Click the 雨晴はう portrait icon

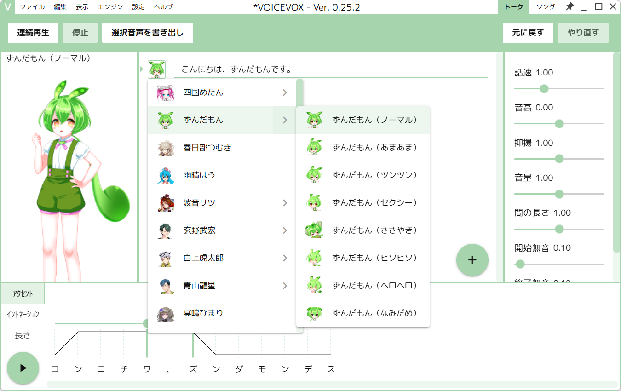coord(165,175)
